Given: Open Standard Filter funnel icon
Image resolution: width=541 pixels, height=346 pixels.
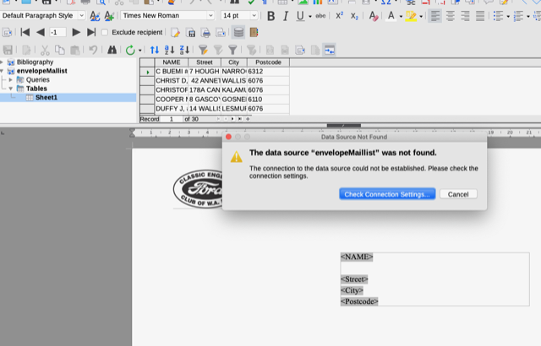Looking at the screenshot, I should click(233, 51).
